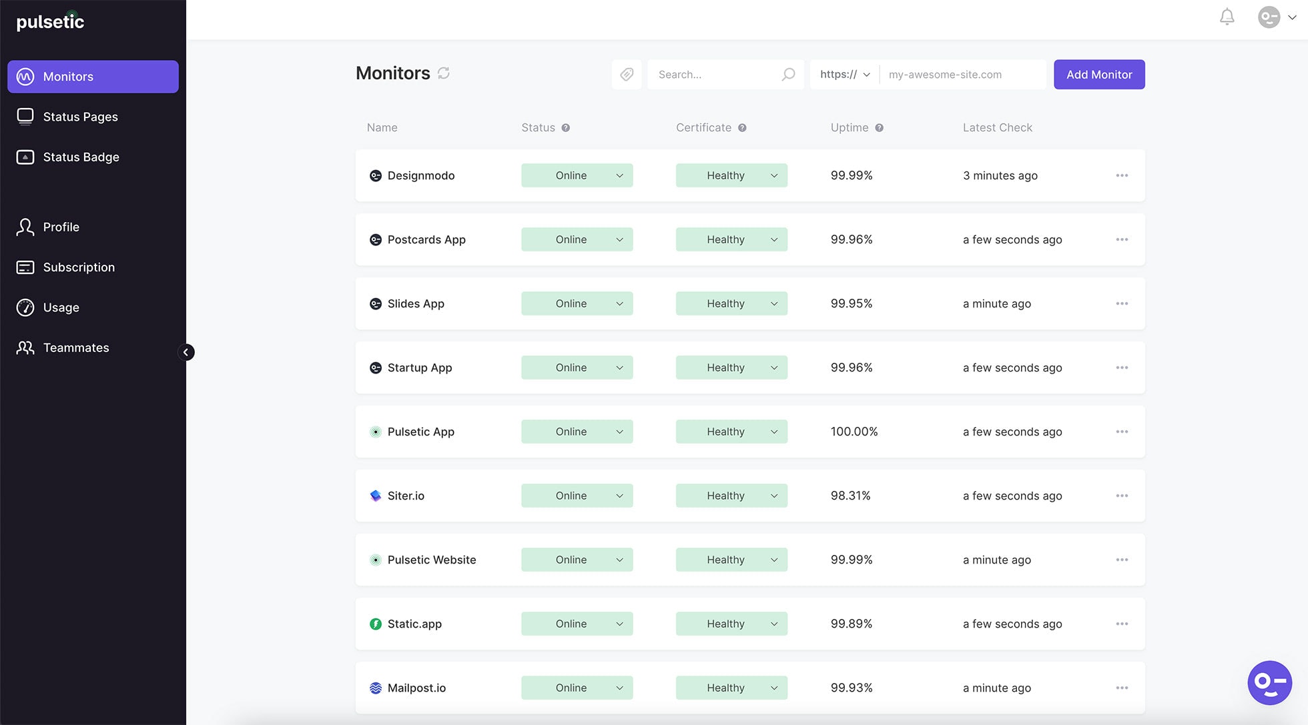
Task: Expand the Certificate dropdown for Siter.io
Action: tap(773, 496)
